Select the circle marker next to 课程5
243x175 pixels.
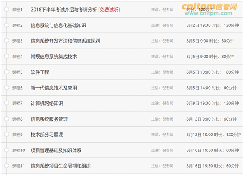tap(6, 72)
